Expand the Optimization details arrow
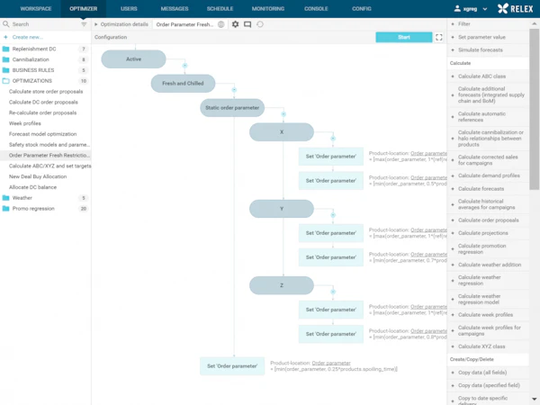The image size is (540, 405). coord(96,24)
